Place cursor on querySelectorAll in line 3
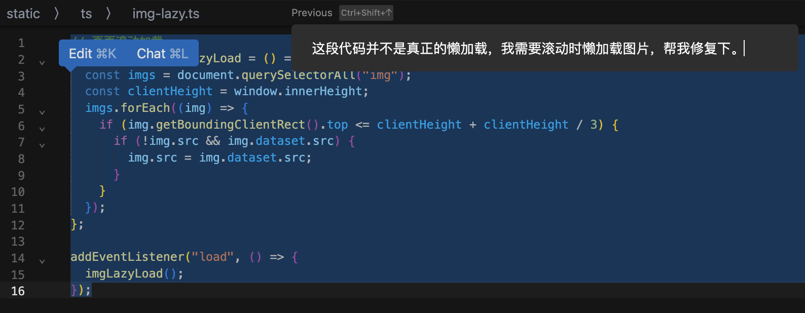The height and width of the screenshot is (313, 805). pos(298,75)
